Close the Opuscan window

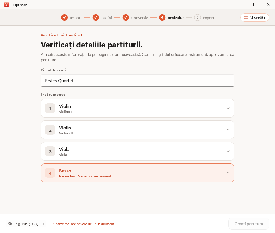tap(268, 4)
